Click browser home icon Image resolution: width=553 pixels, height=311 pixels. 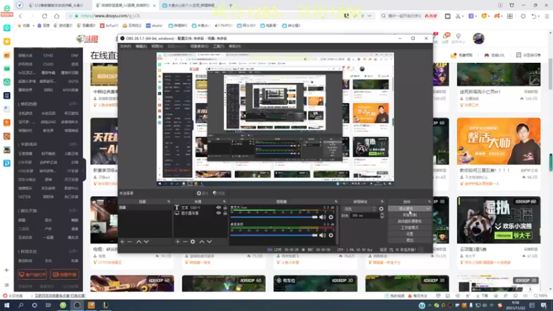tap(57, 16)
